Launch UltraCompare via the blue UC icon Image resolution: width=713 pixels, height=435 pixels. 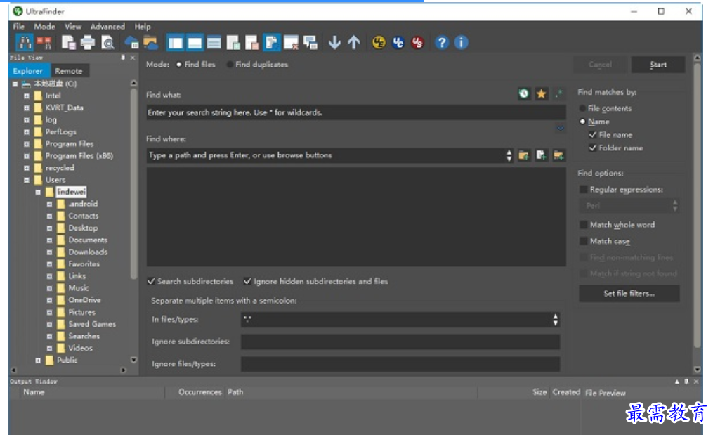398,43
